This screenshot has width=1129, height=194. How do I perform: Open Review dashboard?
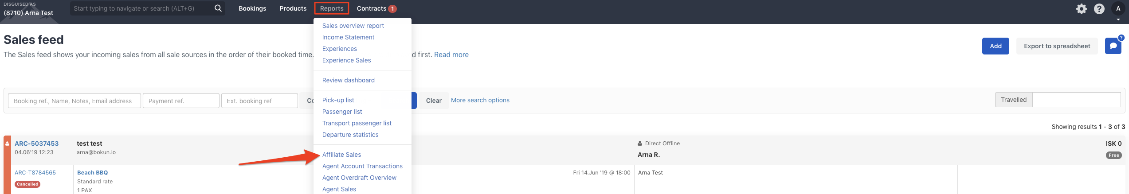[x=348, y=80]
